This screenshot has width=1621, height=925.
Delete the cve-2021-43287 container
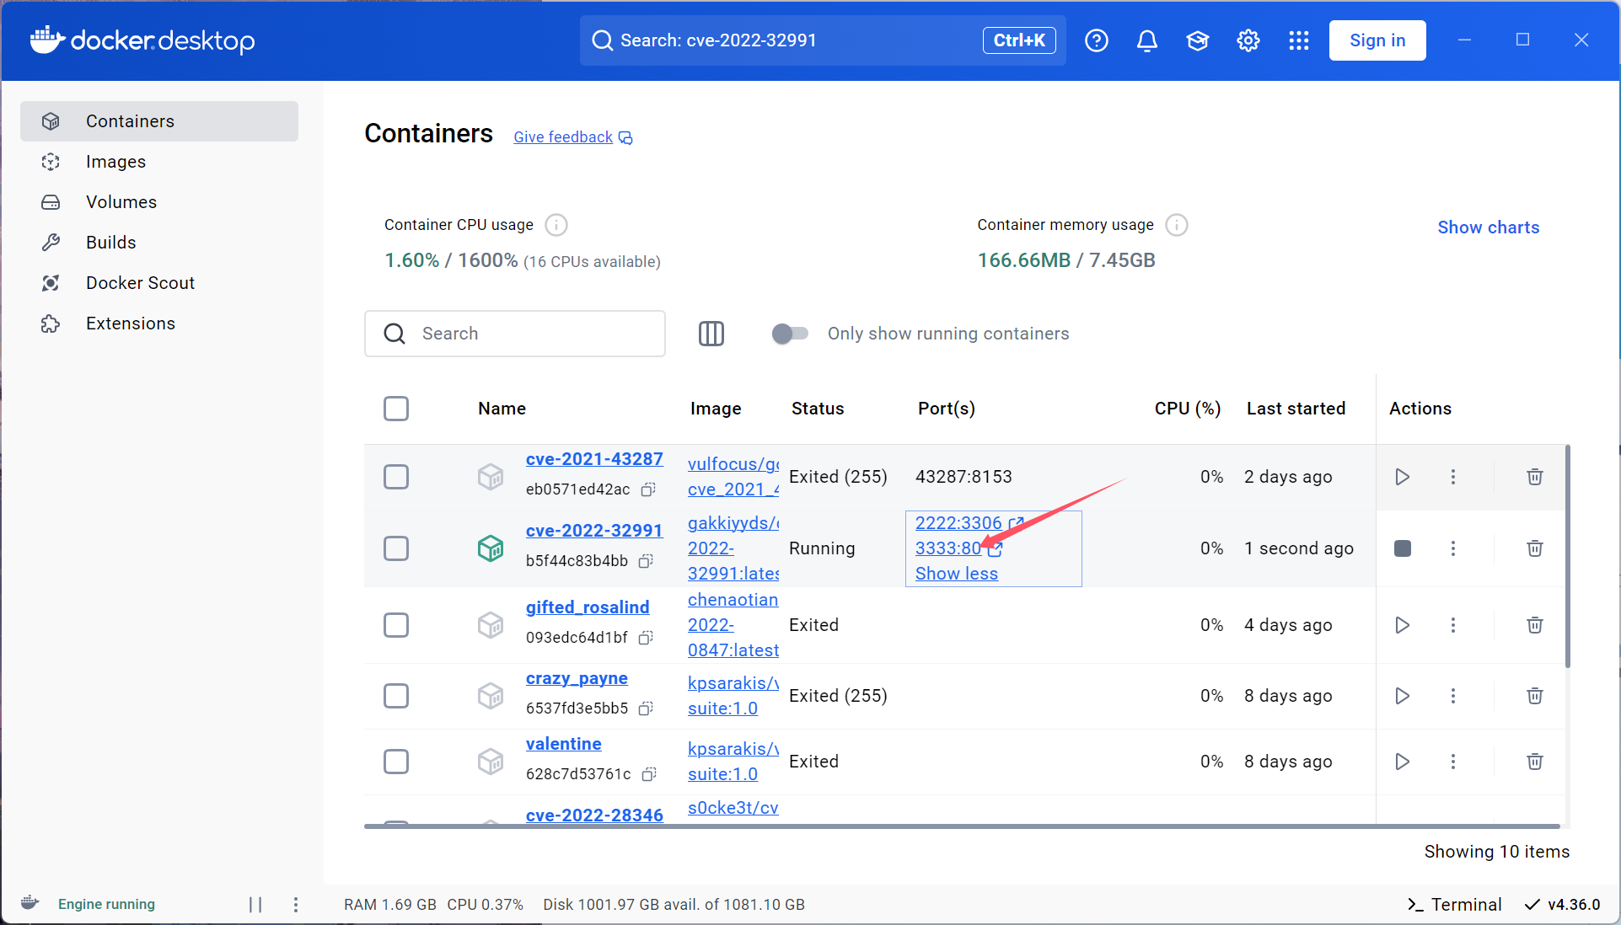coord(1534,477)
